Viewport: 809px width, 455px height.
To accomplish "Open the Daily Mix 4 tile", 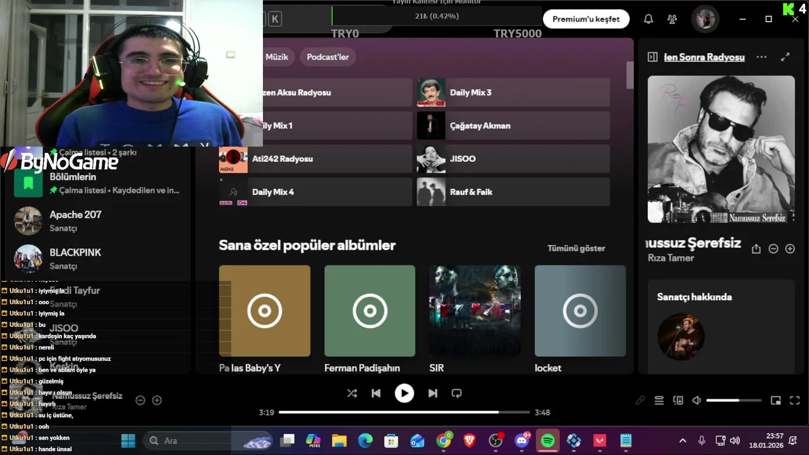I will 315,191.
